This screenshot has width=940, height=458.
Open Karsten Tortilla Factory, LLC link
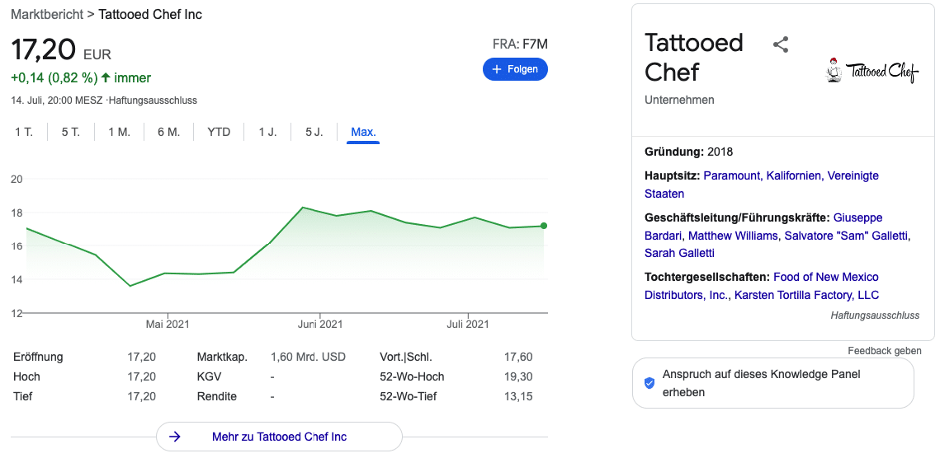pos(806,295)
